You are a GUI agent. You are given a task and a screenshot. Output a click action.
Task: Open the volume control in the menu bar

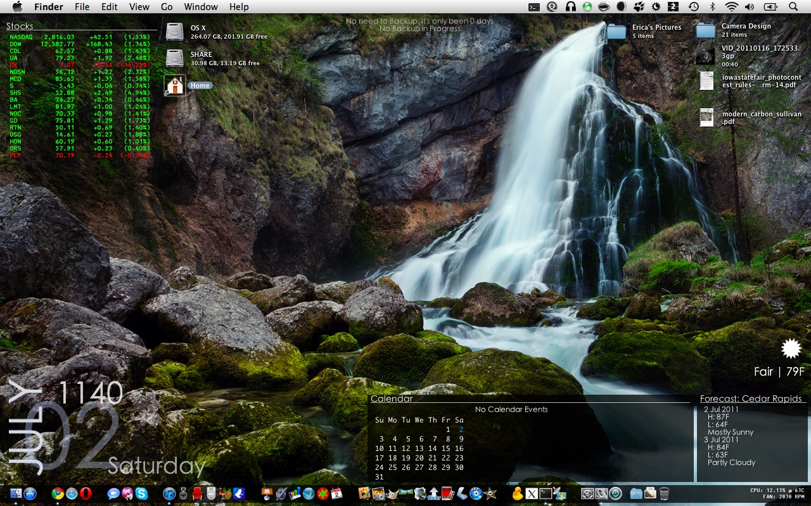(x=750, y=7)
